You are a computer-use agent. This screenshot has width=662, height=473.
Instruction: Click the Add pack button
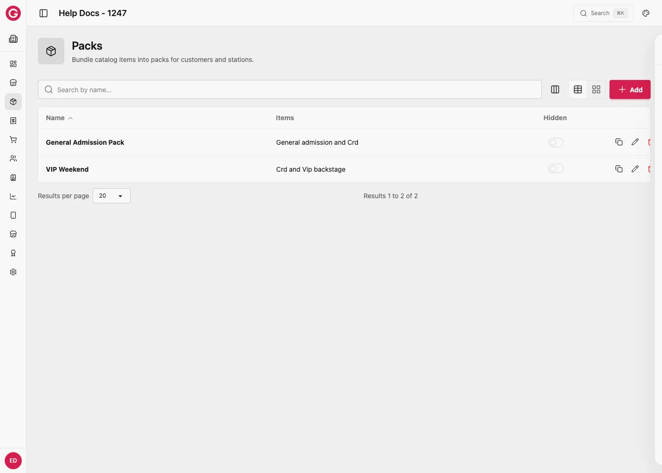pos(630,89)
